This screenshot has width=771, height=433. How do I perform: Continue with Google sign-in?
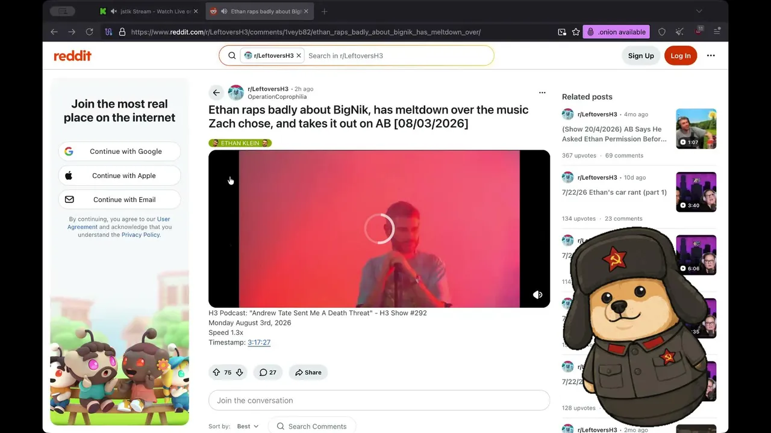(119, 152)
